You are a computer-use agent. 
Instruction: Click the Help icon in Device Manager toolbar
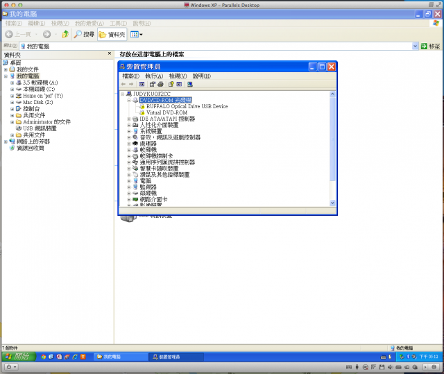(x=171, y=84)
